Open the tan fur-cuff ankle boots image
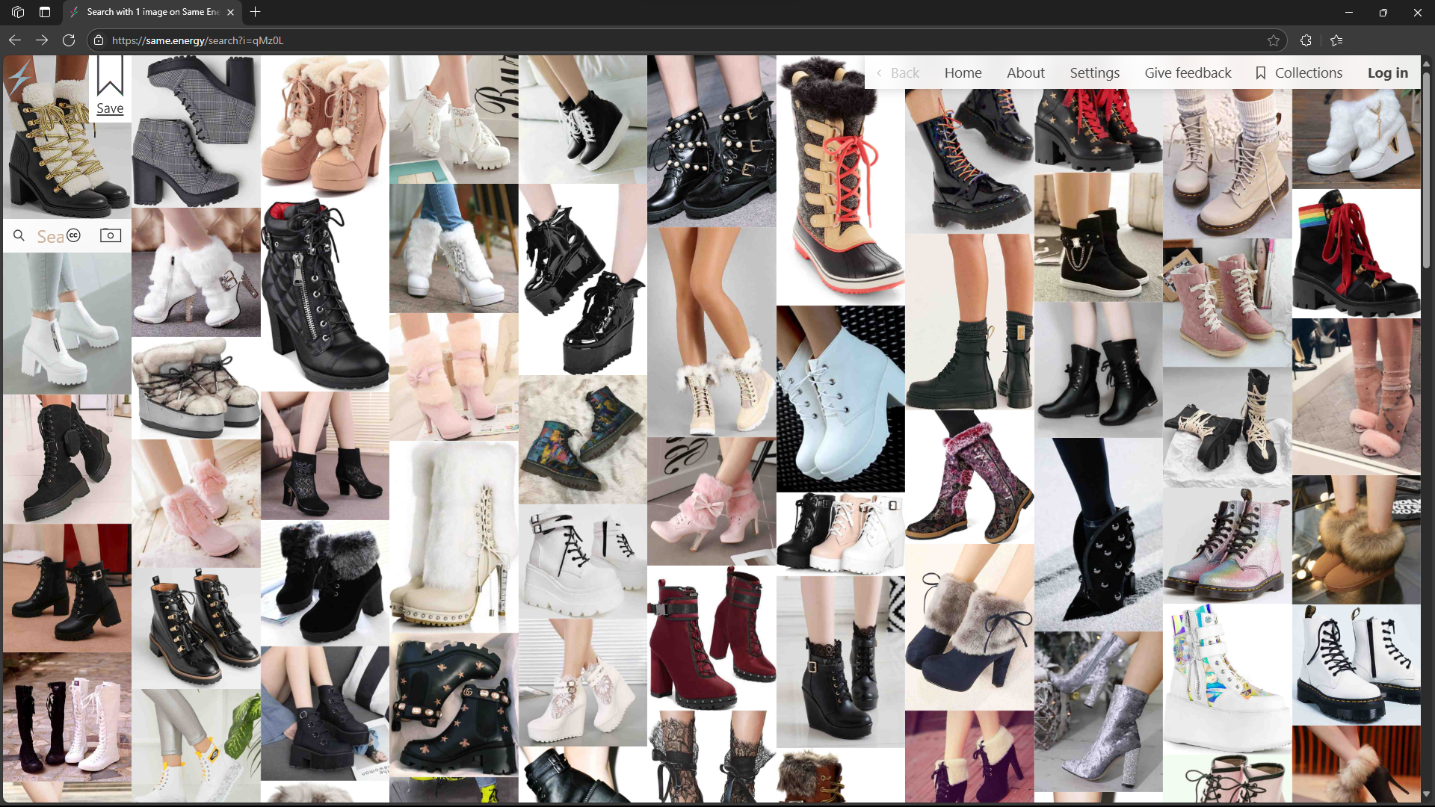 [1356, 539]
